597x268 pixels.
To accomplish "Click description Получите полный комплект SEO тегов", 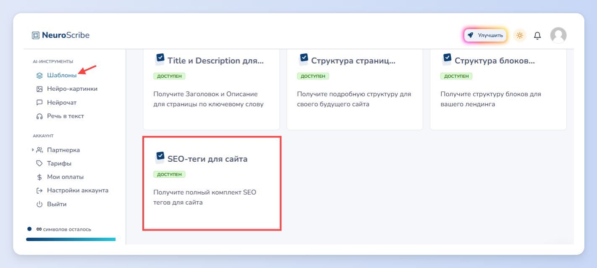I will [205, 197].
